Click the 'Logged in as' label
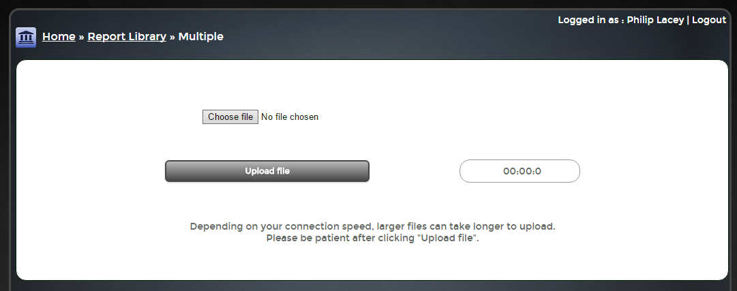The width and height of the screenshot is (737, 291). [588, 20]
